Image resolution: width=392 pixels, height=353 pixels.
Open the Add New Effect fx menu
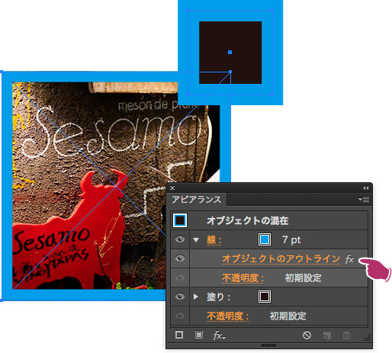(x=219, y=335)
